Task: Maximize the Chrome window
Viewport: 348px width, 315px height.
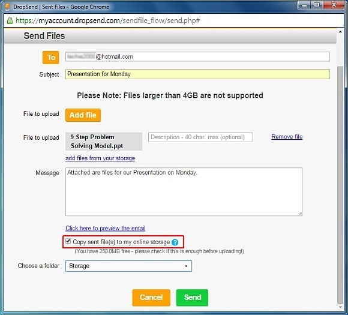Action: [317, 5]
